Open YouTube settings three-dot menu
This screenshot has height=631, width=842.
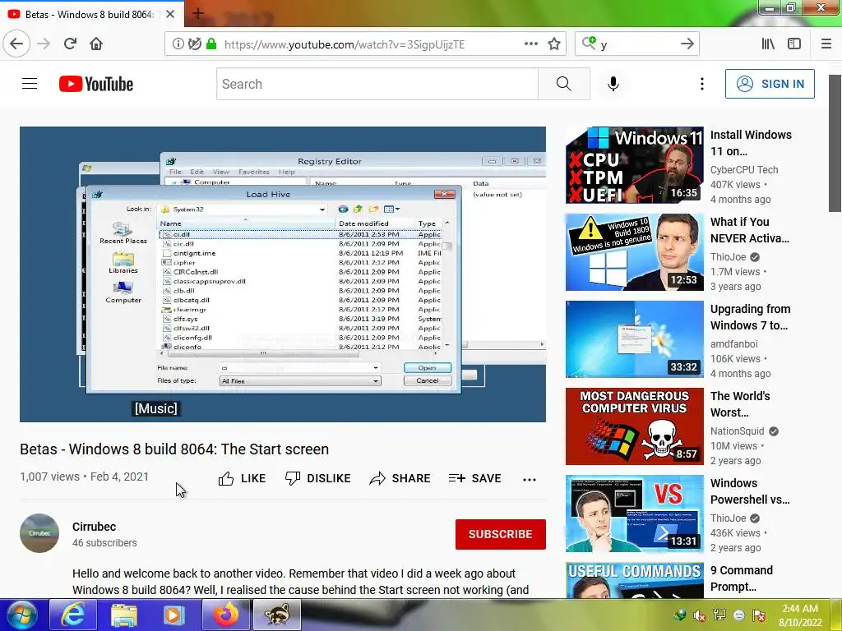(702, 84)
